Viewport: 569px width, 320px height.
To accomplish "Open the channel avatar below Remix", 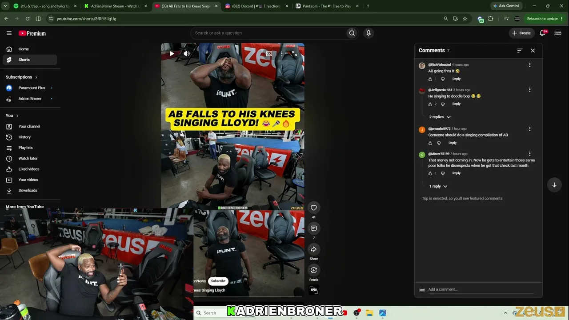I will [314, 290].
